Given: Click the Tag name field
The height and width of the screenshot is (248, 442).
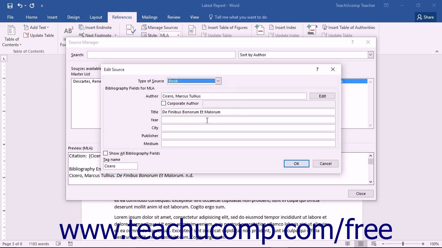Looking at the screenshot, I should (x=120, y=166).
